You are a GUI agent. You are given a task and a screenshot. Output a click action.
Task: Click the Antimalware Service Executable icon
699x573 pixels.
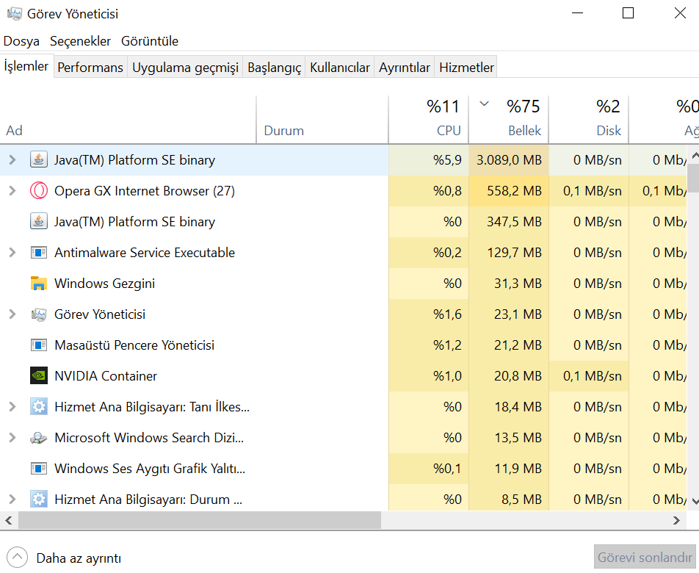[39, 253]
